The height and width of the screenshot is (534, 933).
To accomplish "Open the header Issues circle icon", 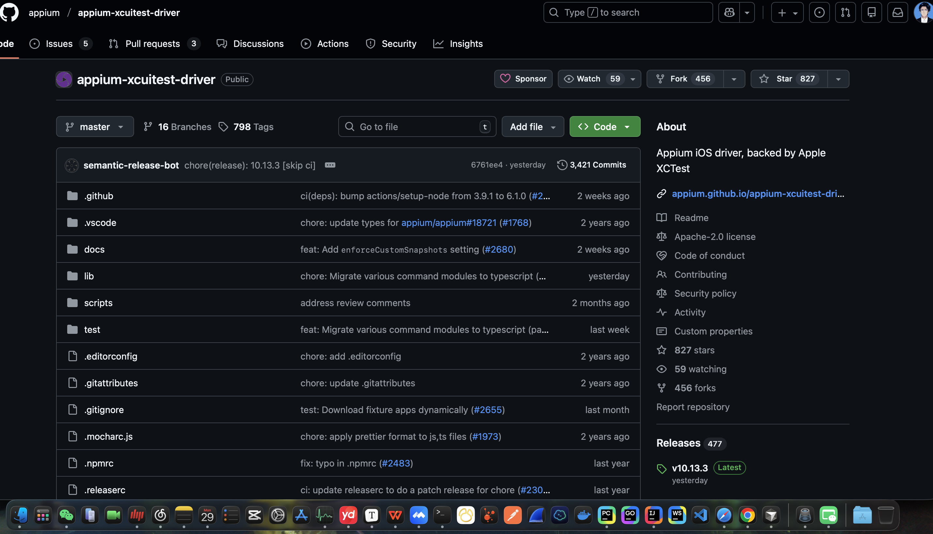I will pos(819,12).
